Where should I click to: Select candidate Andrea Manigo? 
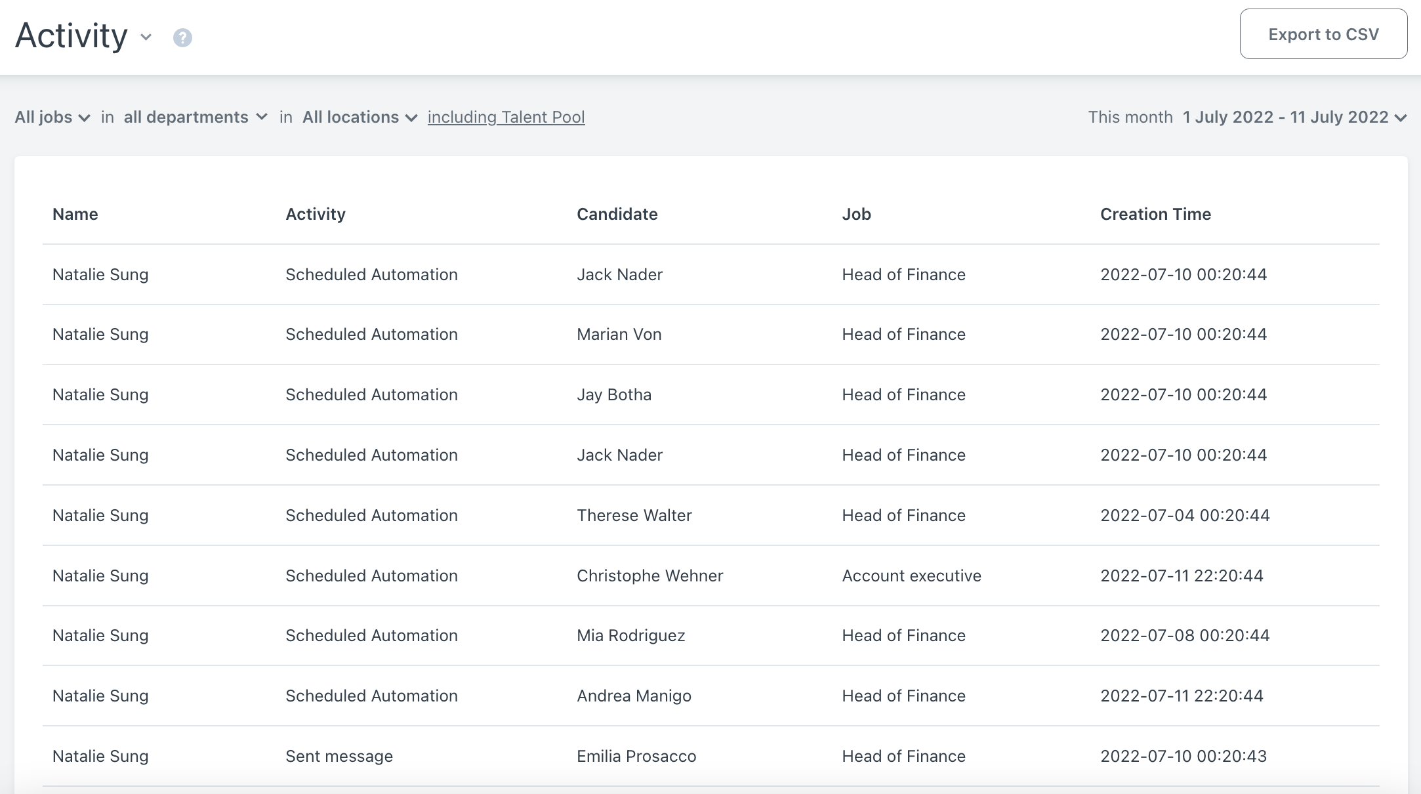(x=634, y=696)
